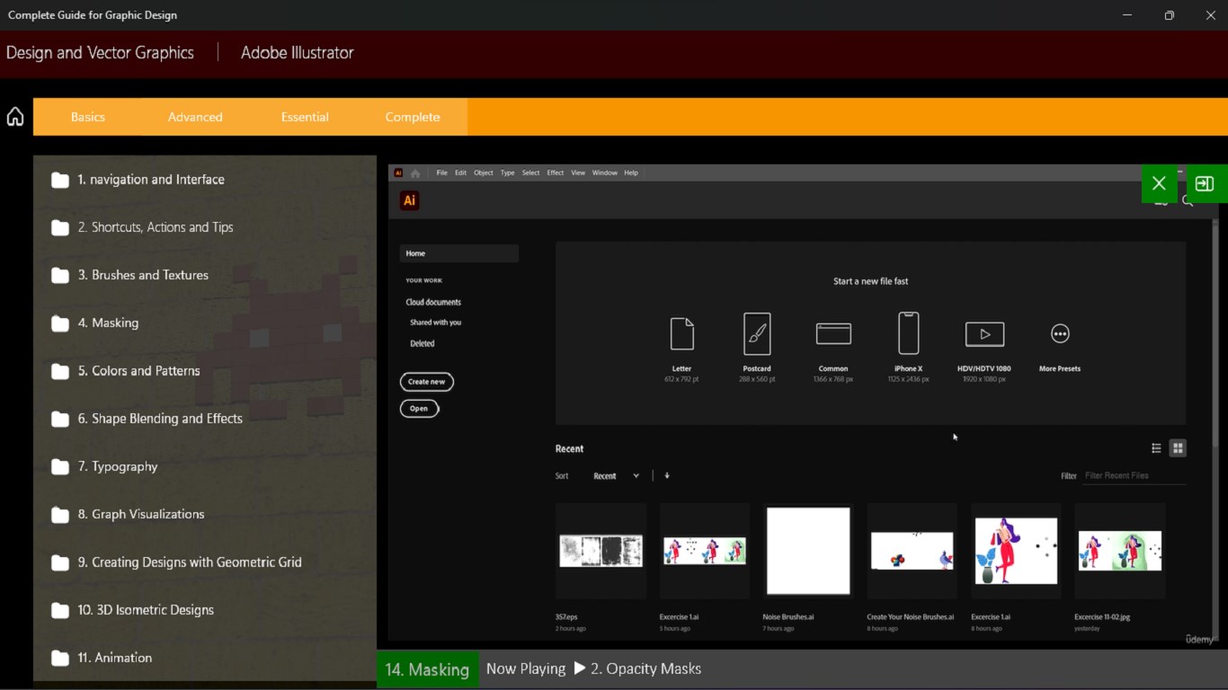The height and width of the screenshot is (690, 1228).
Task: Choose the HDV/HDTV 1080 preset
Action: (983, 341)
